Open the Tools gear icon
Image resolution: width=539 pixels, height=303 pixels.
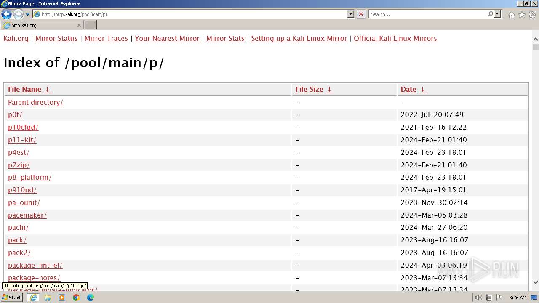point(532,15)
